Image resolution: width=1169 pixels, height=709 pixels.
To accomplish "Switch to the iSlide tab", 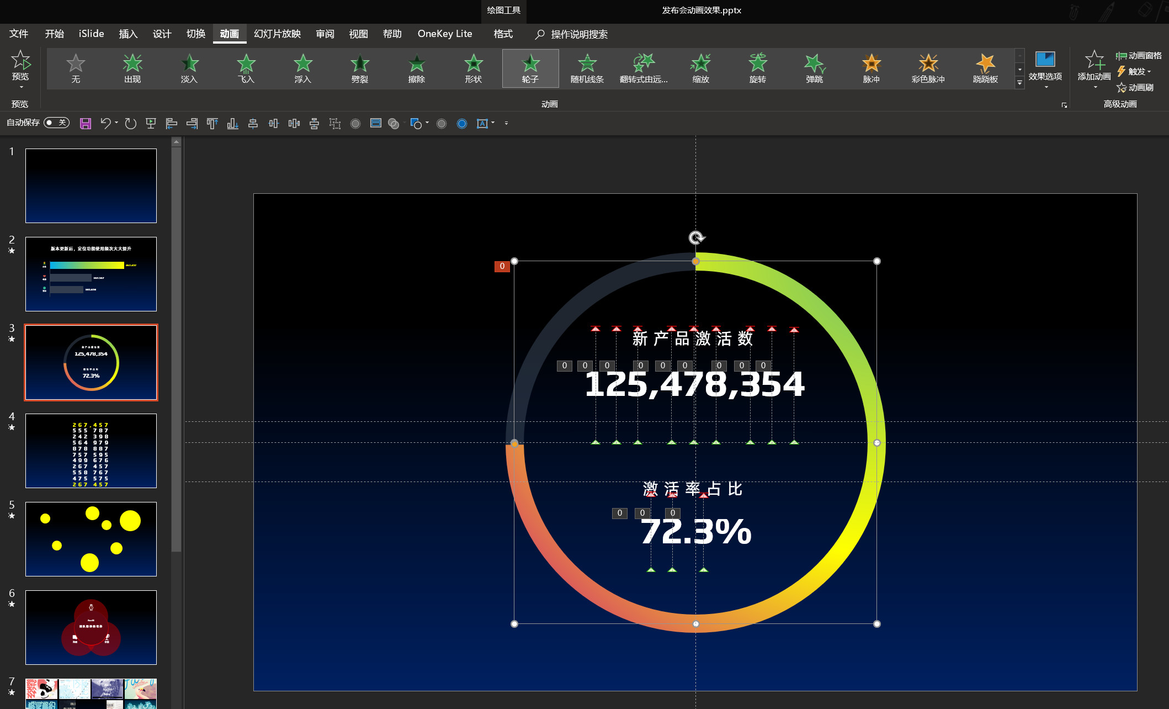I will pos(92,34).
